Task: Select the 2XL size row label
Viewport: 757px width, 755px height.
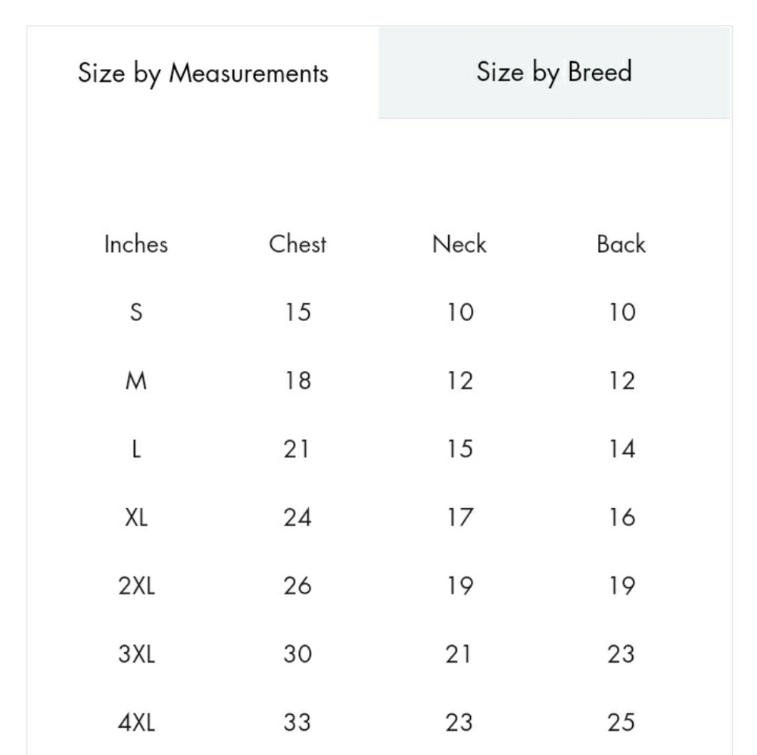Action: tap(136, 586)
